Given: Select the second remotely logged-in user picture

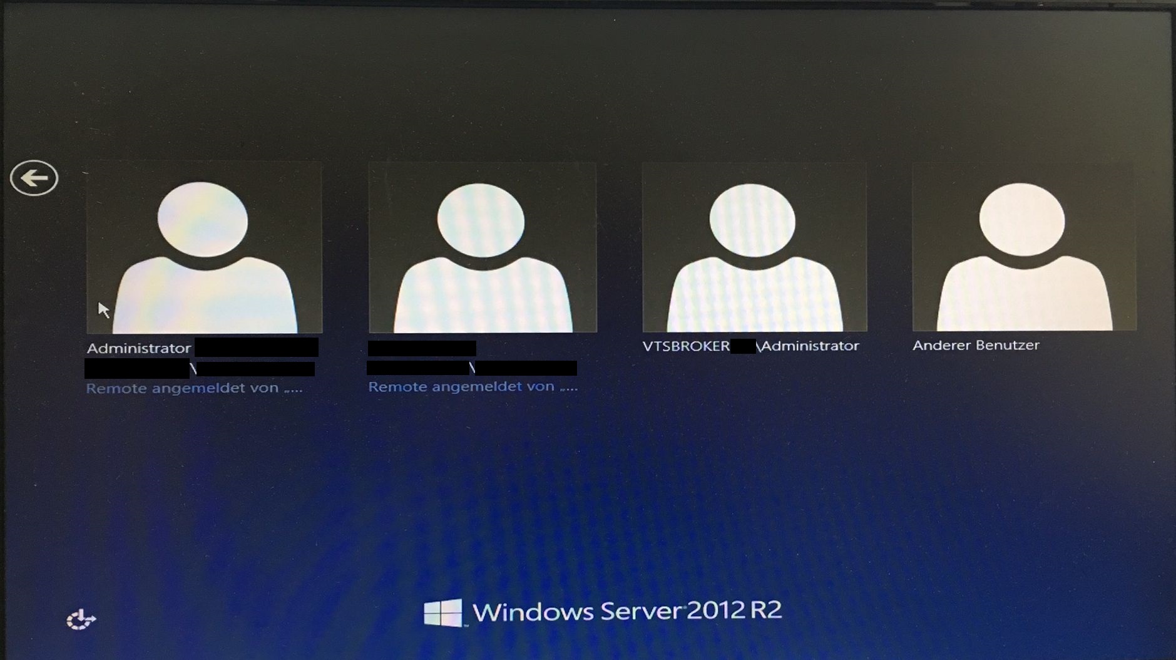Looking at the screenshot, I should [x=483, y=248].
